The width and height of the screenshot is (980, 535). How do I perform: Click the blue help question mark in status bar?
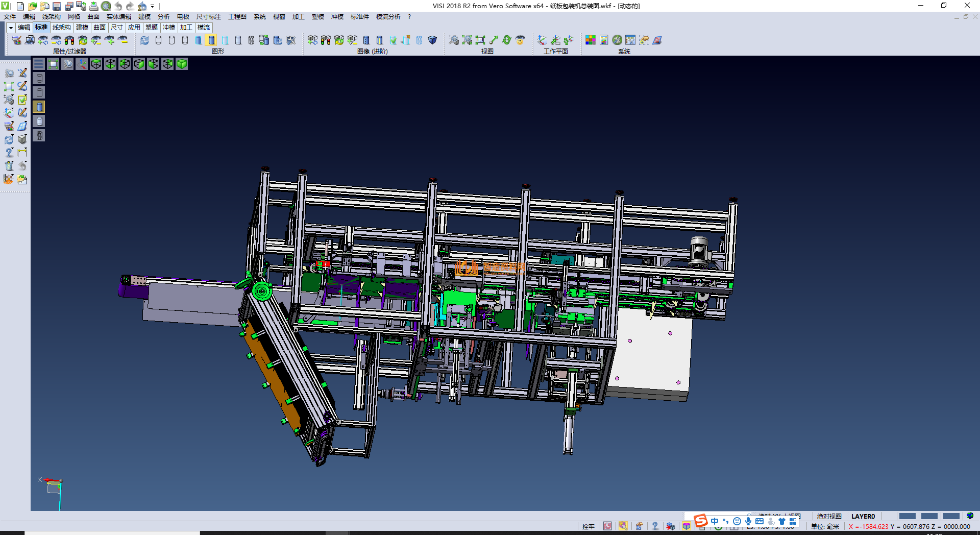point(655,526)
